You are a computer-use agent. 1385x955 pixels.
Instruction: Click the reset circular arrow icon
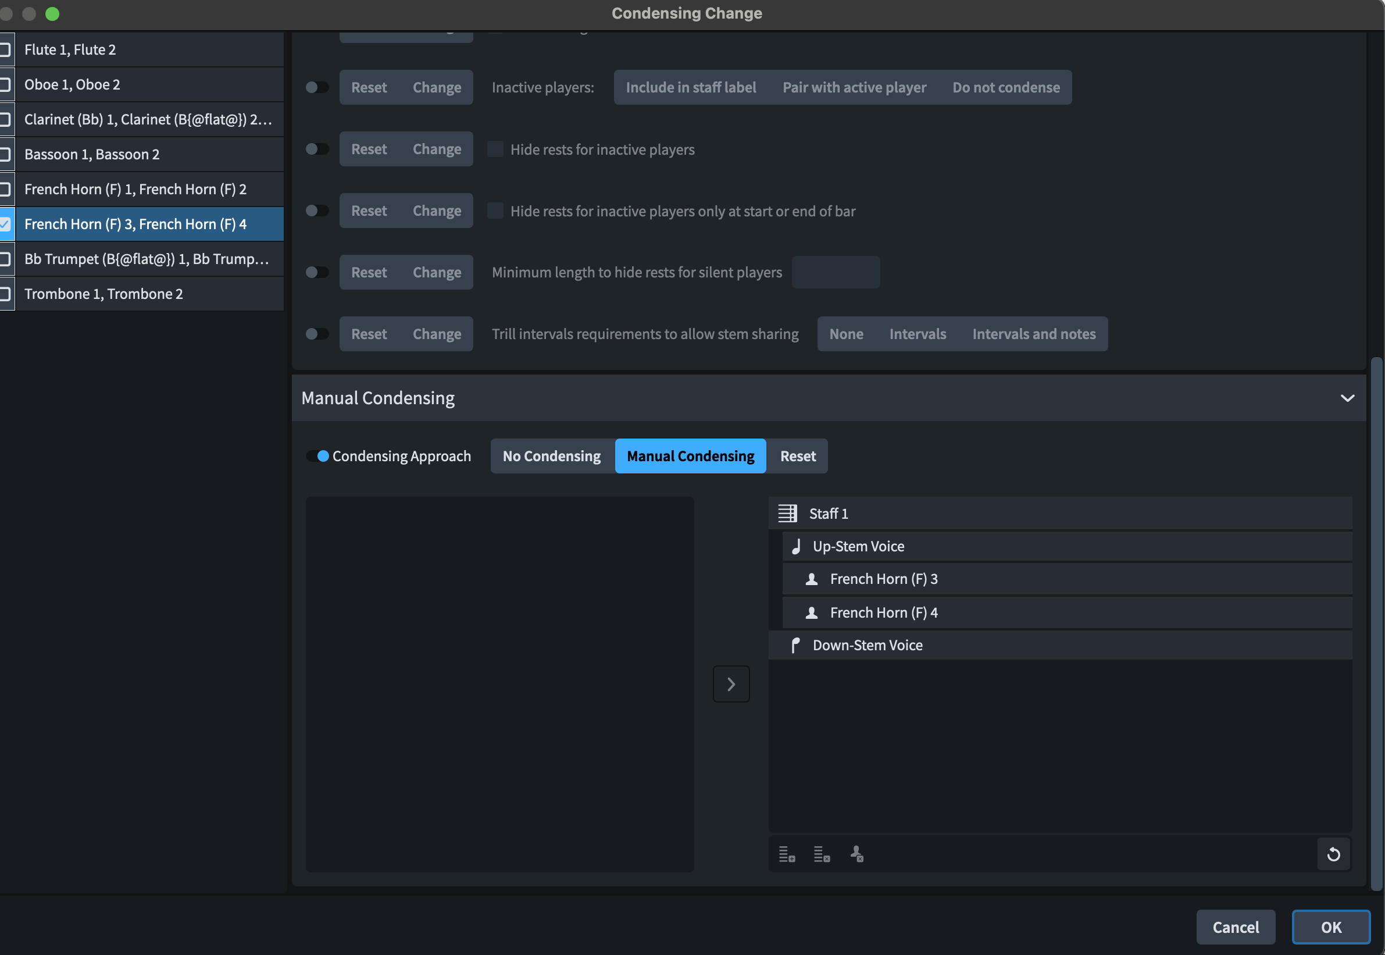(x=1334, y=854)
